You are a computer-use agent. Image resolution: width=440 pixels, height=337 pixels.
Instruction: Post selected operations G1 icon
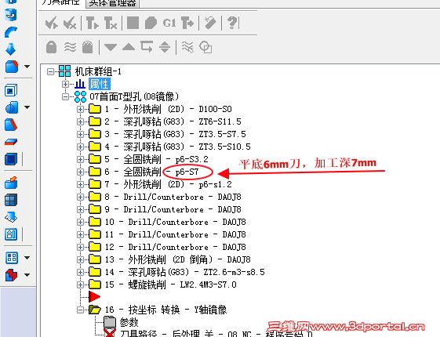pos(169,23)
